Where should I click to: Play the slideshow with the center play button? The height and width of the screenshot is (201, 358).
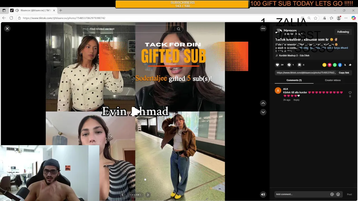[x=136, y=111]
